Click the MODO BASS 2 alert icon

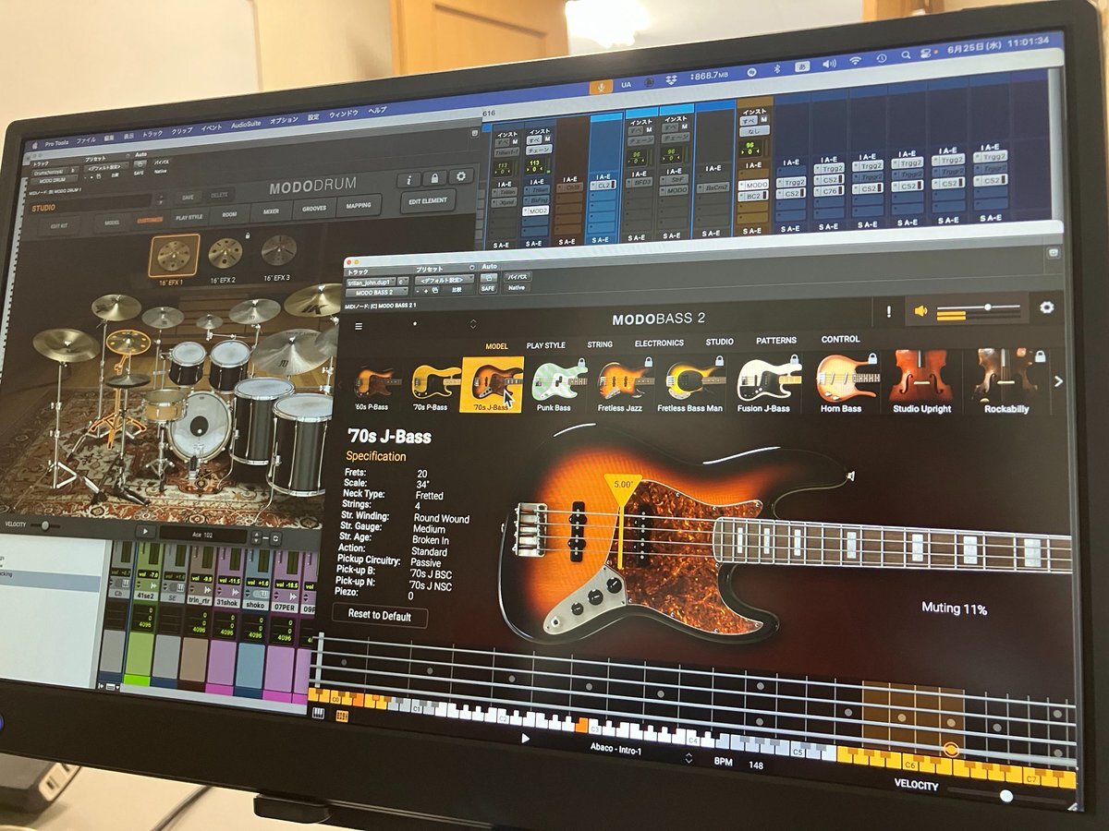pos(889,312)
